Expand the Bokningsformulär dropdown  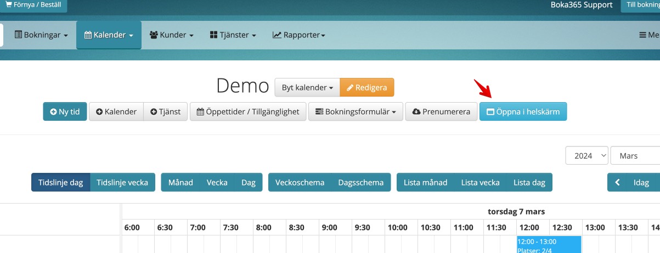coord(356,111)
